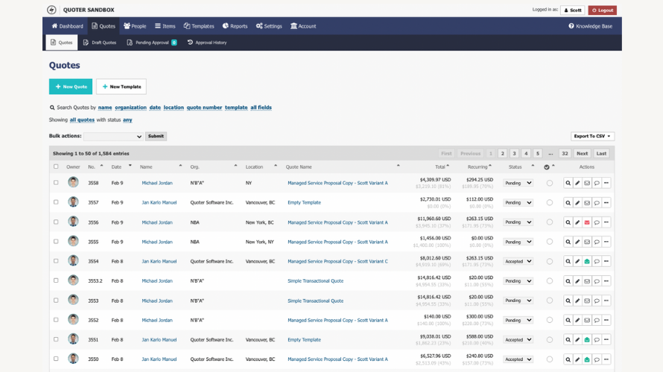Viewport: 663px width, 372px height.
Task: Open Knowledge Base link
Action: [590, 26]
